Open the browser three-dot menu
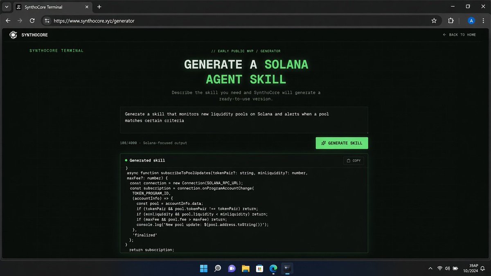 (484, 20)
